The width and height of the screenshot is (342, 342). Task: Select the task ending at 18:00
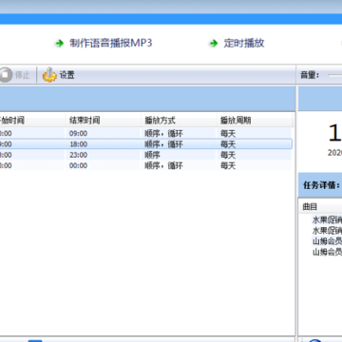coord(145,144)
